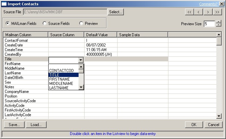The height and width of the screenshot is (139, 226).
Task: Choose TITLE from the dropdown list
Action: pos(63,75)
